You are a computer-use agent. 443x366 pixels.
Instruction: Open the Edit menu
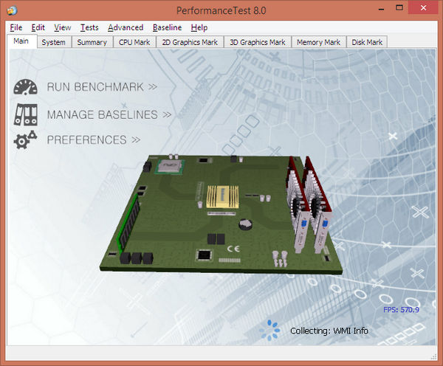click(x=38, y=27)
